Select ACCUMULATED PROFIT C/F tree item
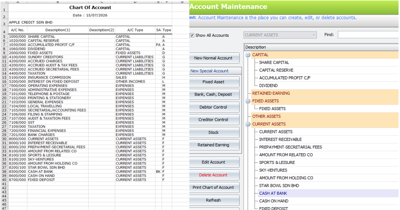 click(x=284, y=78)
